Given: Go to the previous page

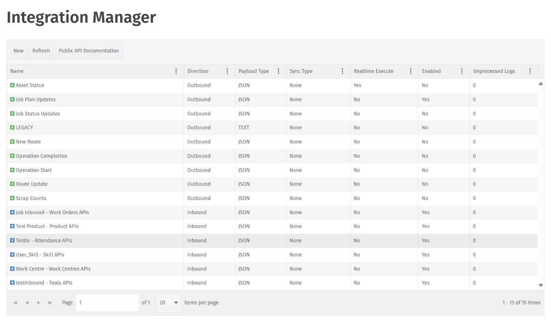Looking at the screenshot, I should pyautogui.click(x=27, y=303).
